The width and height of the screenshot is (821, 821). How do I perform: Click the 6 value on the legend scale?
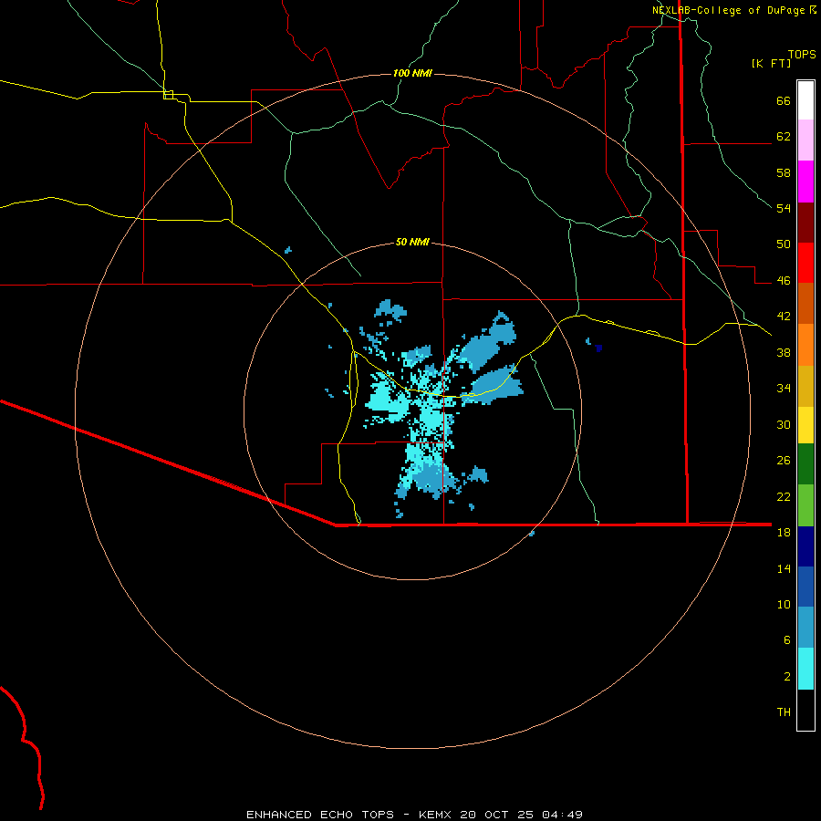787,640
